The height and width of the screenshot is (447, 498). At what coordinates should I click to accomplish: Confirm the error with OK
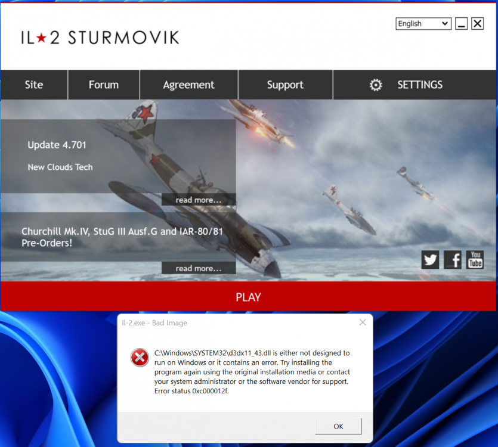pyautogui.click(x=338, y=426)
